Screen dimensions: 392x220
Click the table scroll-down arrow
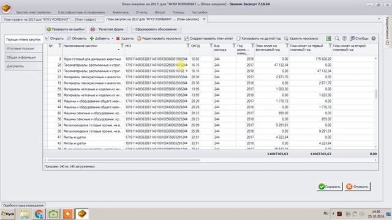click(x=375, y=147)
